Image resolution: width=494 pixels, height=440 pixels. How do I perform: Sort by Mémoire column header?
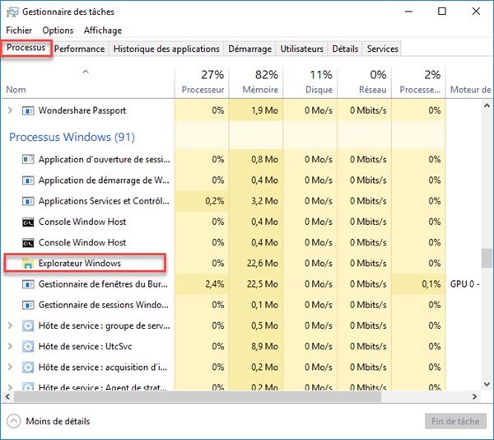256,82
